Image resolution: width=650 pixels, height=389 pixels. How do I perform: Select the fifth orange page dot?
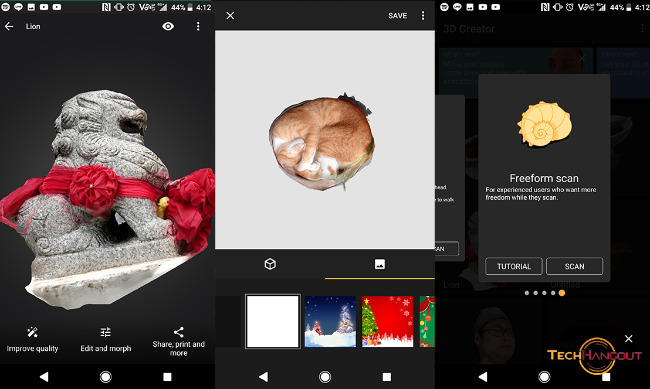tap(561, 293)
